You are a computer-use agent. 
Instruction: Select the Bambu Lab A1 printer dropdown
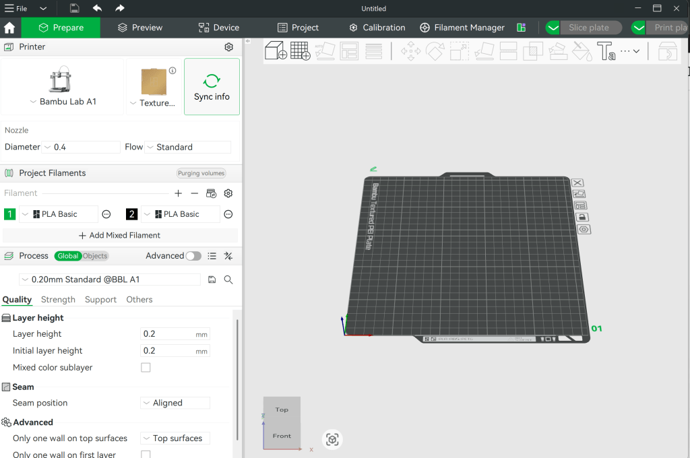tap(63, 87)
